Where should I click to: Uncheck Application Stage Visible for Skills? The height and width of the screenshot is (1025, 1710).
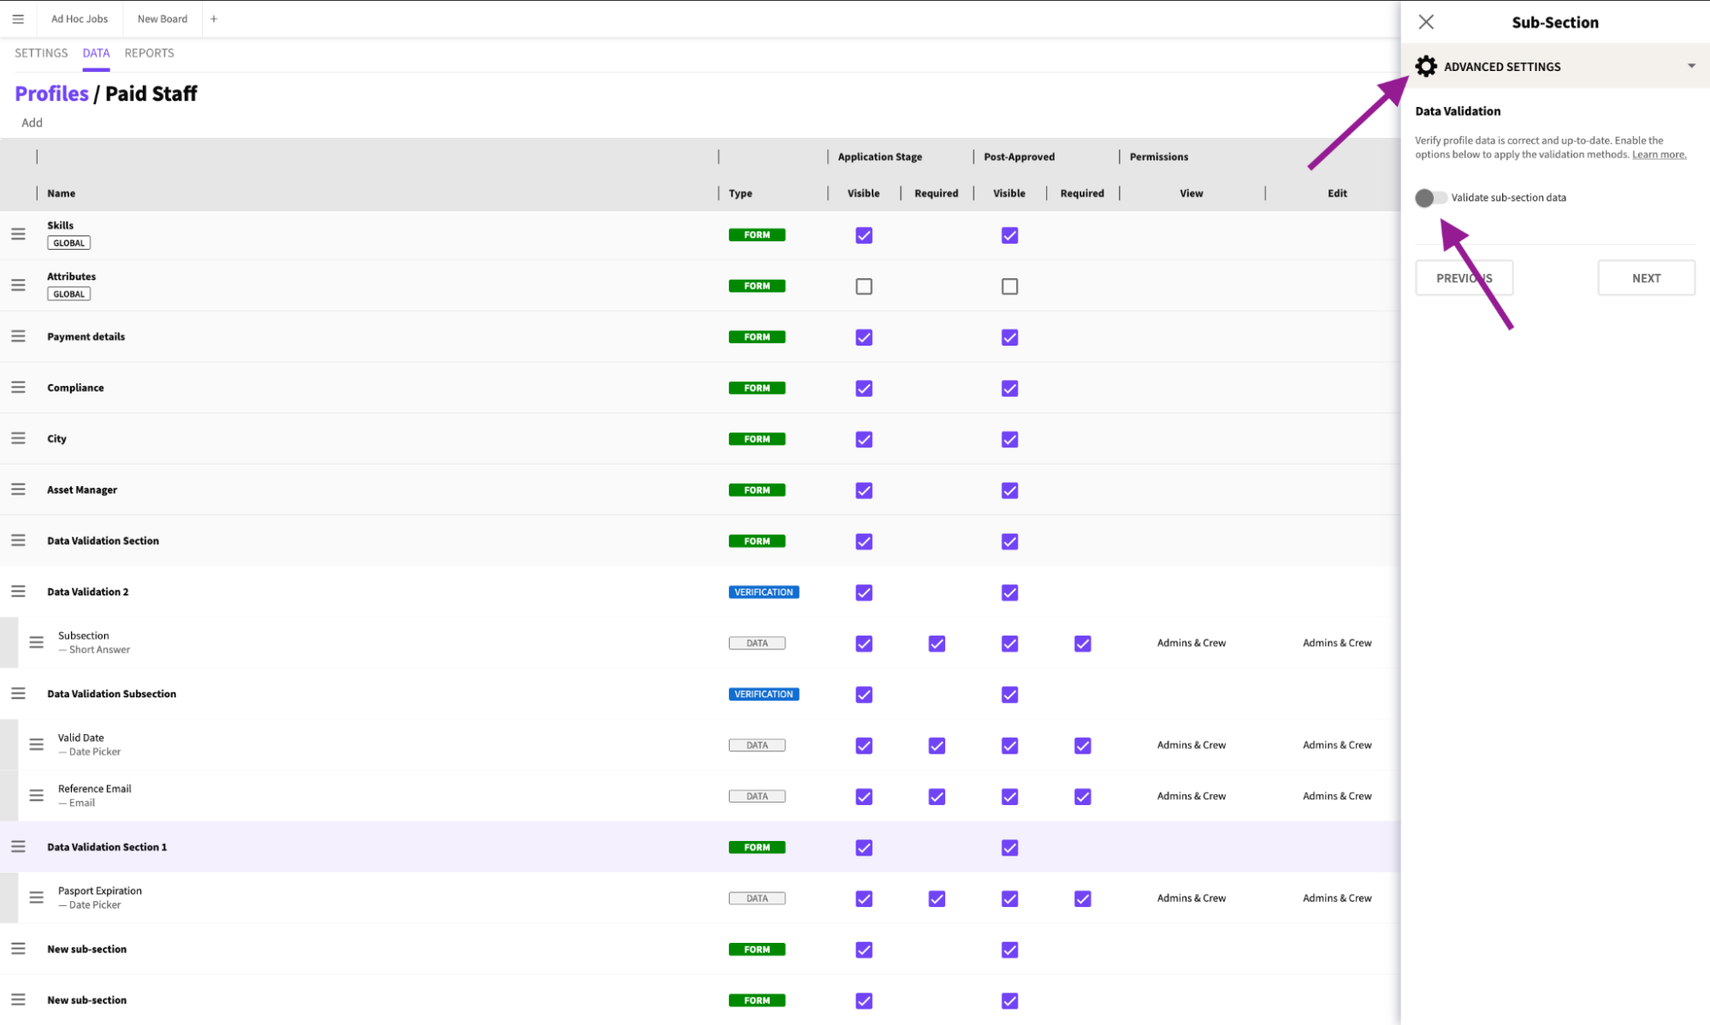pyautogui.click(x=864, y=235)
